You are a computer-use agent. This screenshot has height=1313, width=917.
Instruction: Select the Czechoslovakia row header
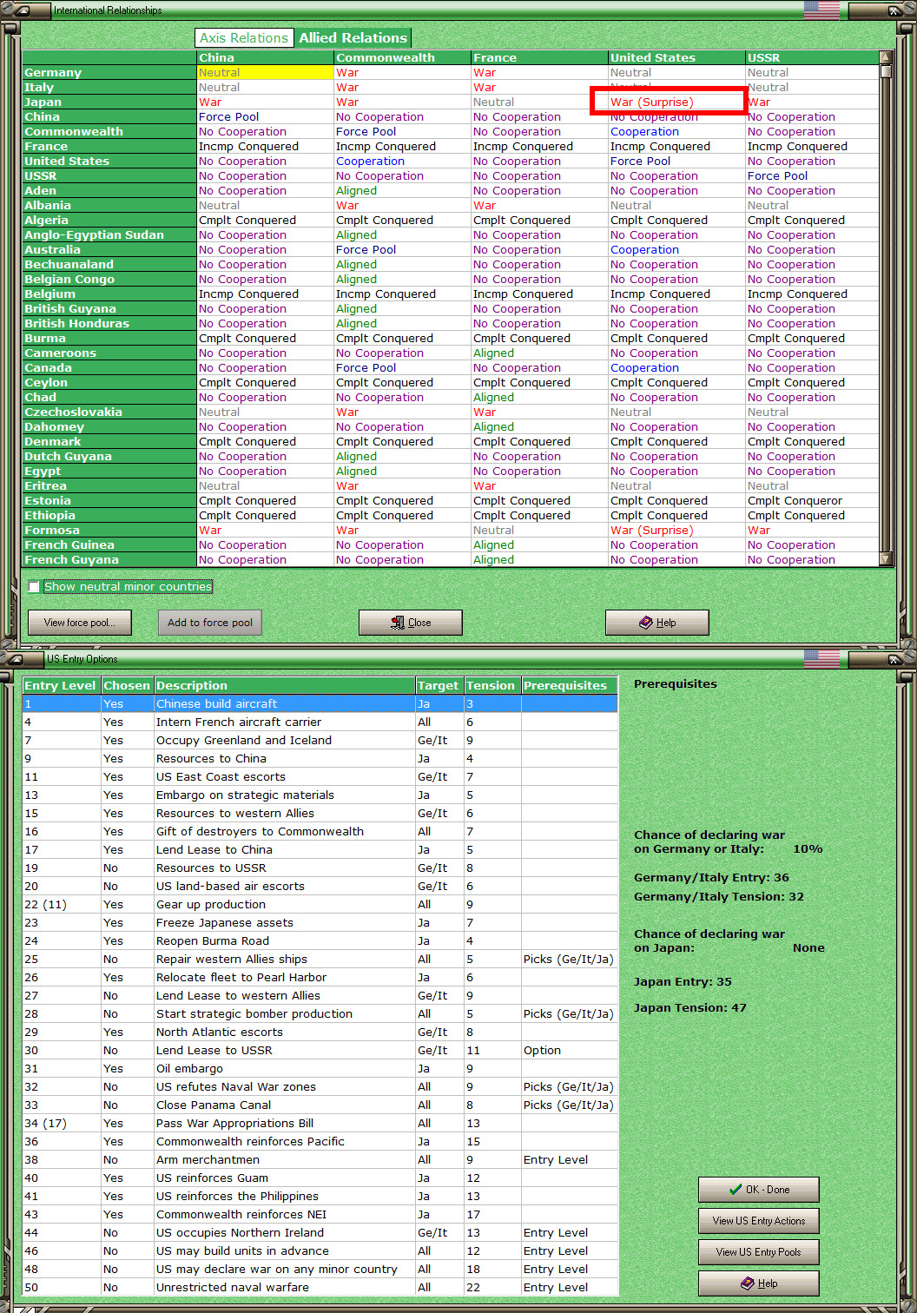point(109,412)
